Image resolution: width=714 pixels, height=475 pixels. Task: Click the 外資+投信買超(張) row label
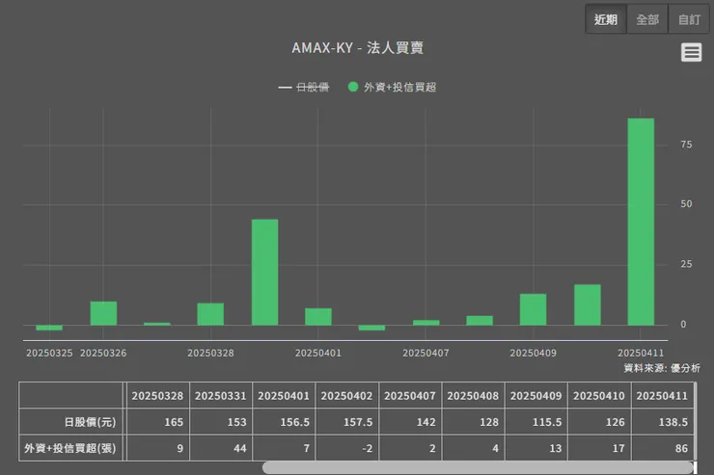point(70,448)
